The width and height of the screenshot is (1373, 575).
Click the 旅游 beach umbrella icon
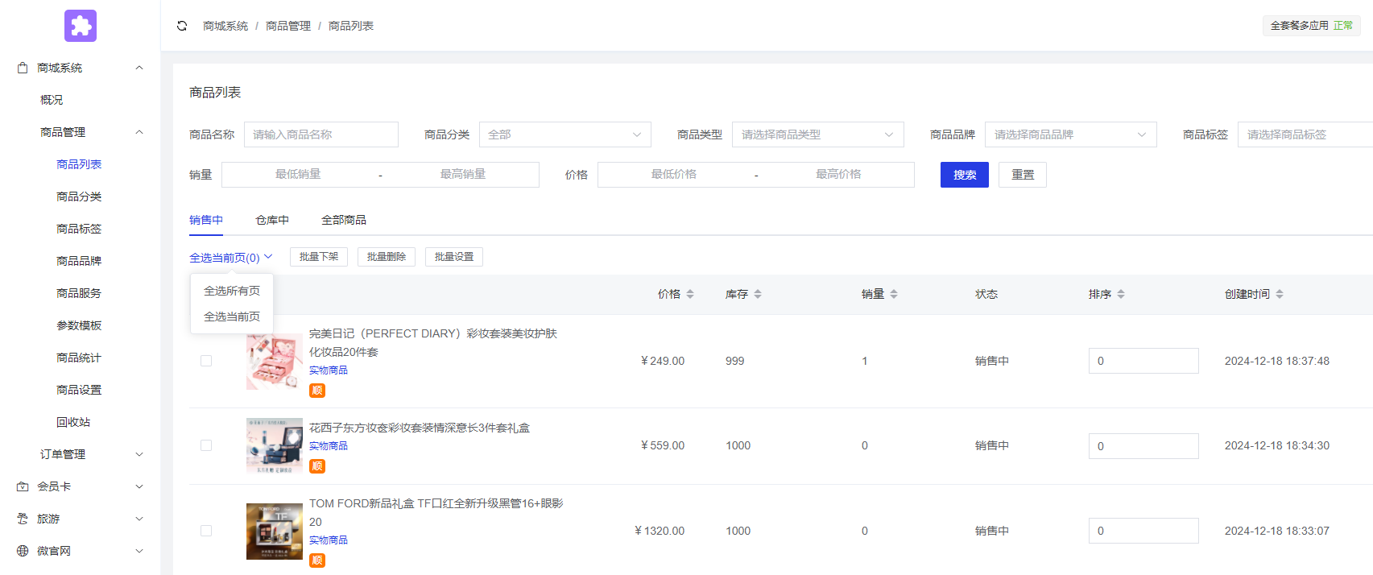pyautogui.click(x=23, y=519)
